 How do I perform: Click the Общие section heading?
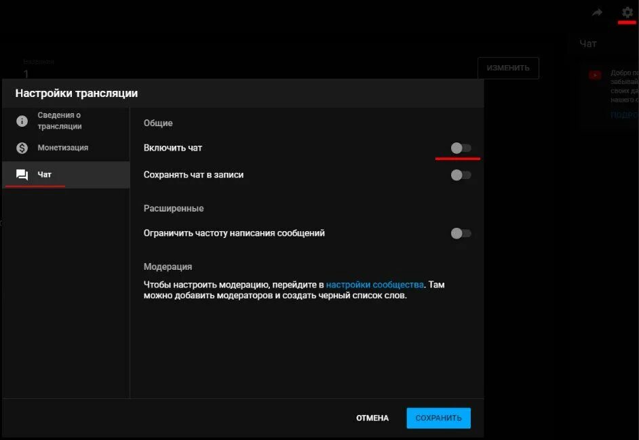[x=158, y=123]
